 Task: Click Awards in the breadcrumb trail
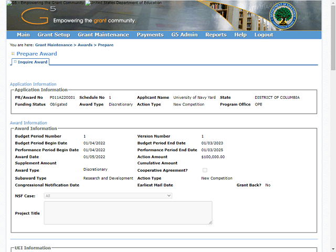tap(85, 45)
